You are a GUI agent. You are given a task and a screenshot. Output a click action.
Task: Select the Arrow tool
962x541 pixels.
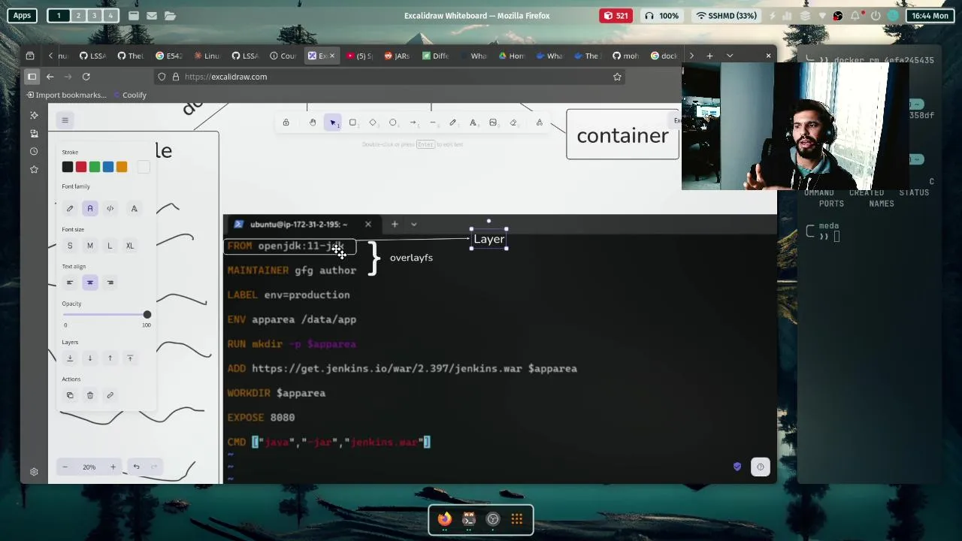coord(413,122)
